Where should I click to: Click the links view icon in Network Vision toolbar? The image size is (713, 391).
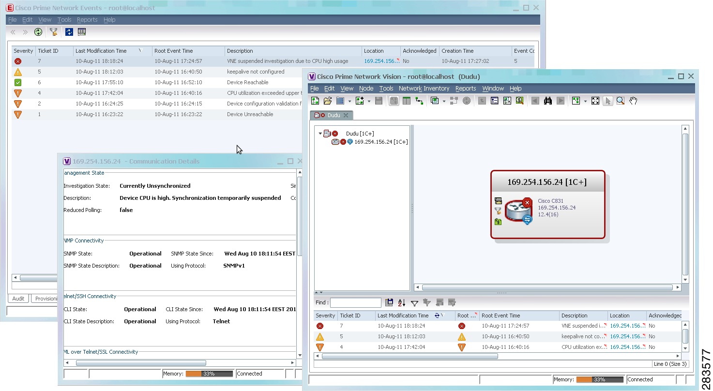[x=419, y=101]
